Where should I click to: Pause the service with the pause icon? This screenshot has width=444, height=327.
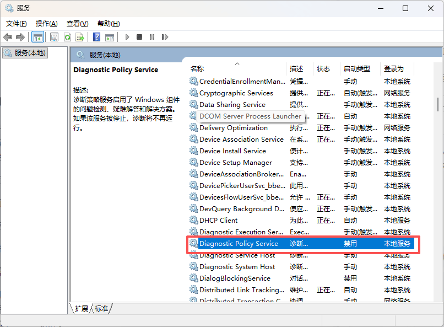tap(152, 37)
